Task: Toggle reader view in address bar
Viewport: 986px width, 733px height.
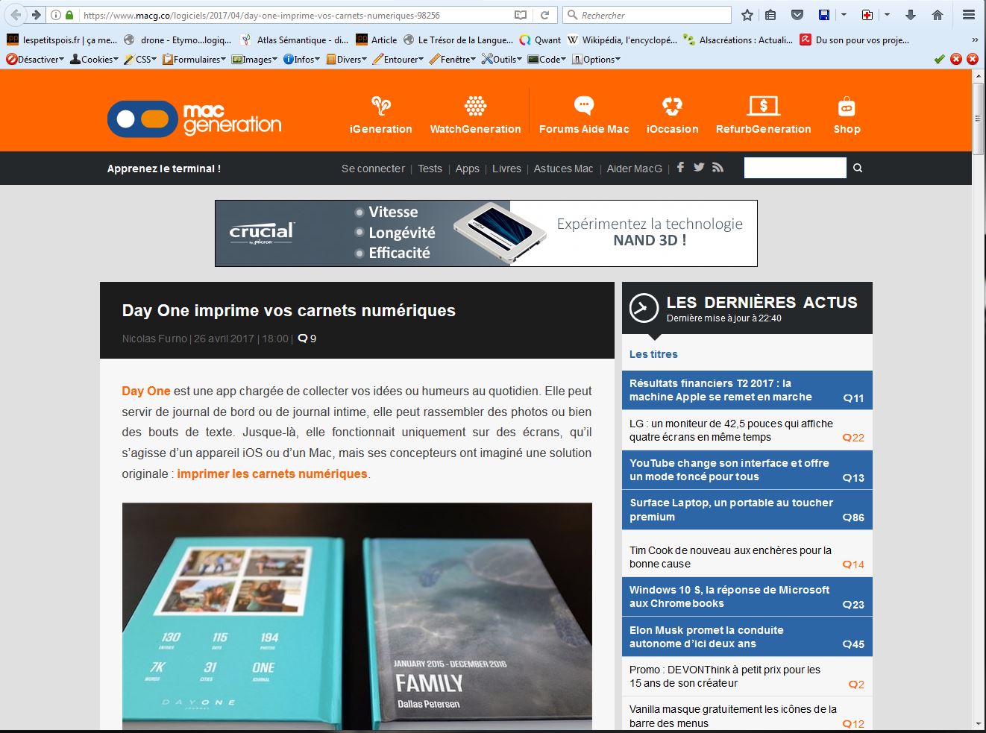Action: (x=521, y=15)
